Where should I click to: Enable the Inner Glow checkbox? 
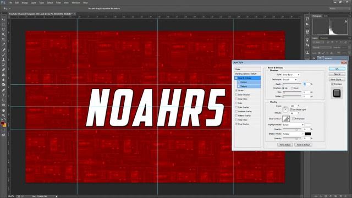coord(236,99)
